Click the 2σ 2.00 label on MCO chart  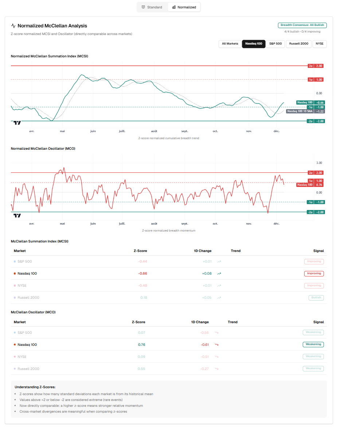[316, 173]
